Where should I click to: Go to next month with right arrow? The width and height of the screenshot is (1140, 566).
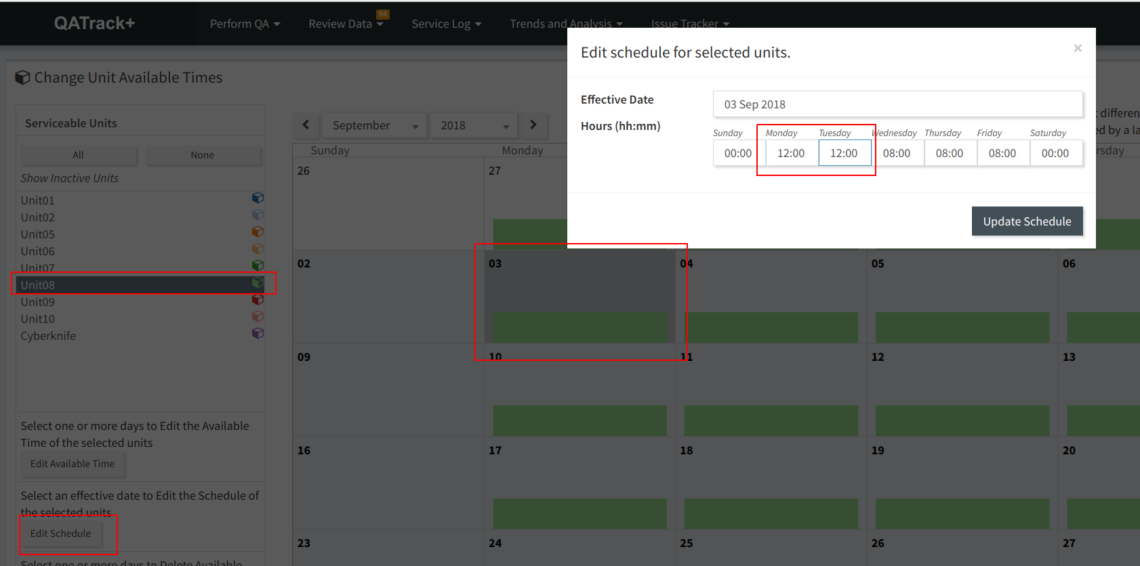pyautogui.click(x=533, y=125)
